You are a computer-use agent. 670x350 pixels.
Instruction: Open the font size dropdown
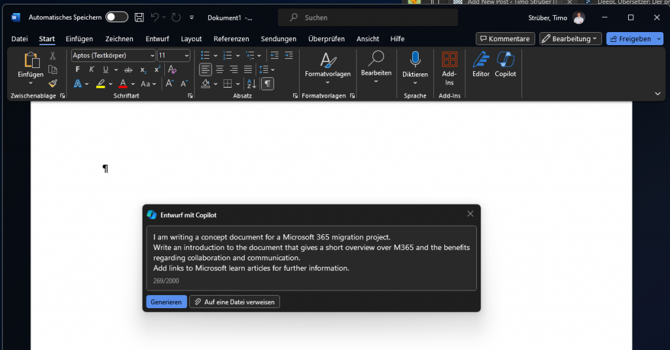pos(186,56)
